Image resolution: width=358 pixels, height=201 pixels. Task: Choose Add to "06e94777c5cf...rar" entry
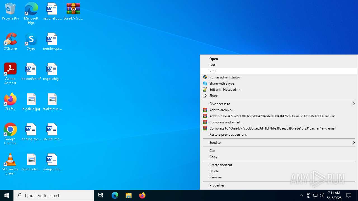point(279,116)
